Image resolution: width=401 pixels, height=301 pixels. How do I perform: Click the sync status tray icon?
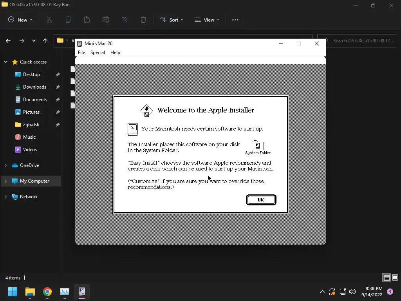[332, 292]
